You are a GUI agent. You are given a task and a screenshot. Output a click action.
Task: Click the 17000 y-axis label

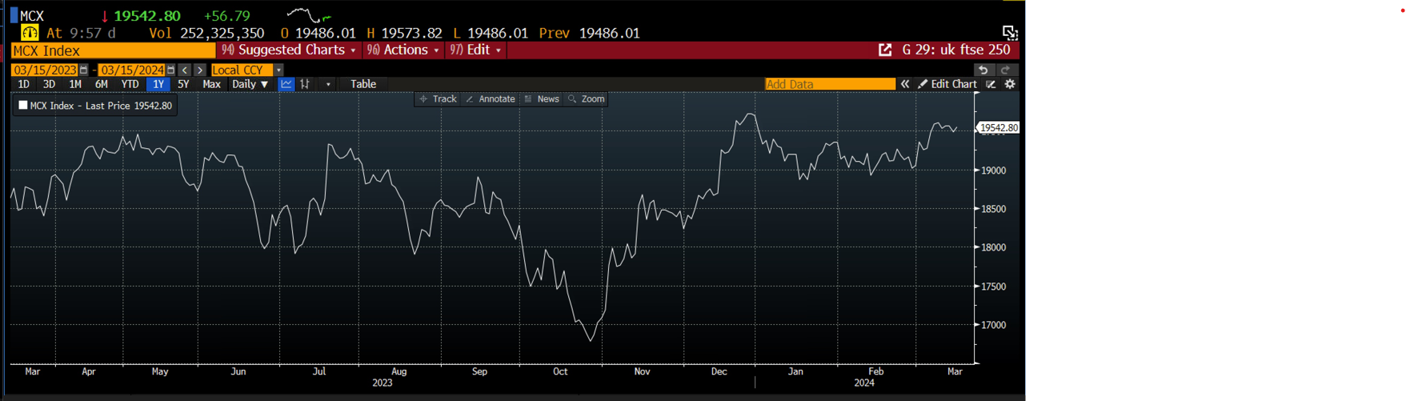[x=994, y=325]
